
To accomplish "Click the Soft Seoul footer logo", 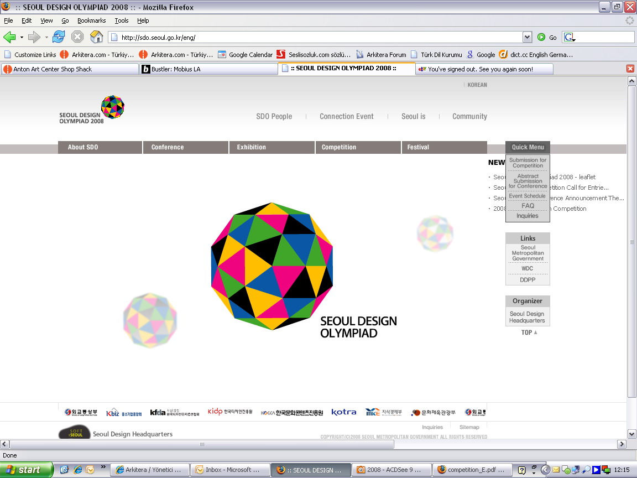I will 75,433.
